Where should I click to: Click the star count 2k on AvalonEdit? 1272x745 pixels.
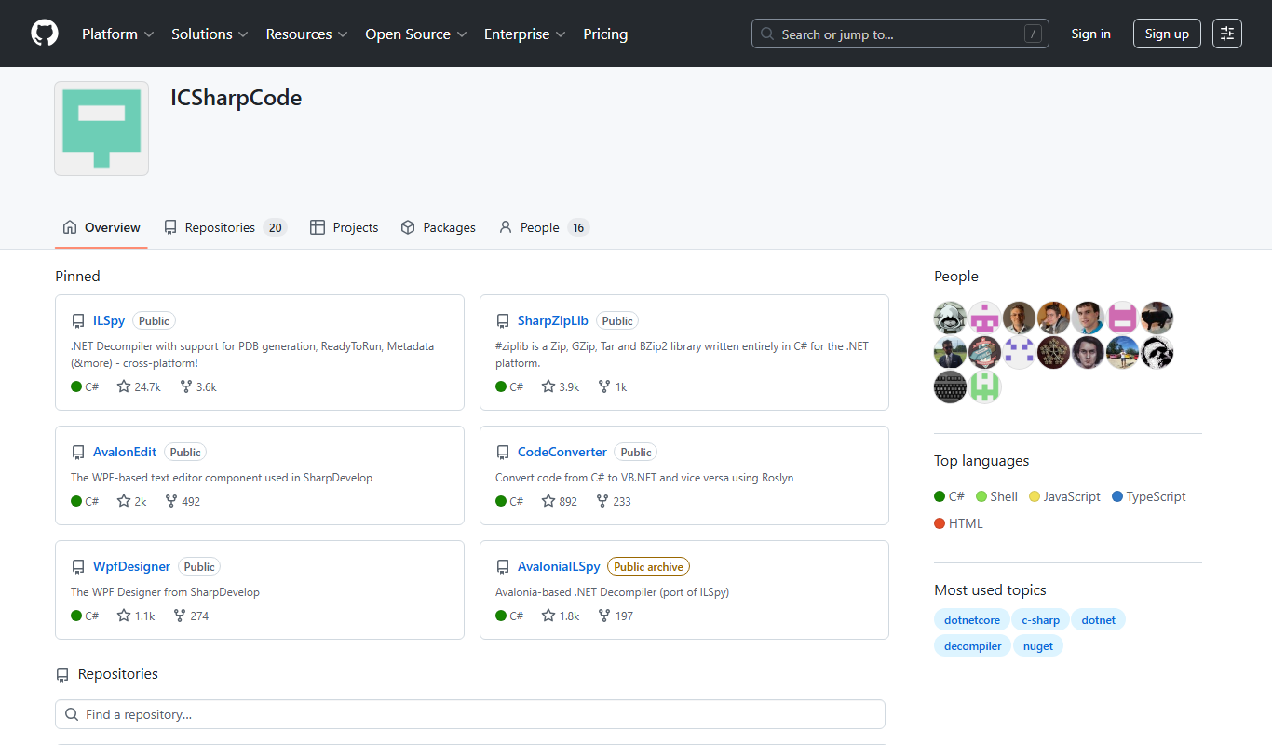pyautogui.click(x=131, y=501)
